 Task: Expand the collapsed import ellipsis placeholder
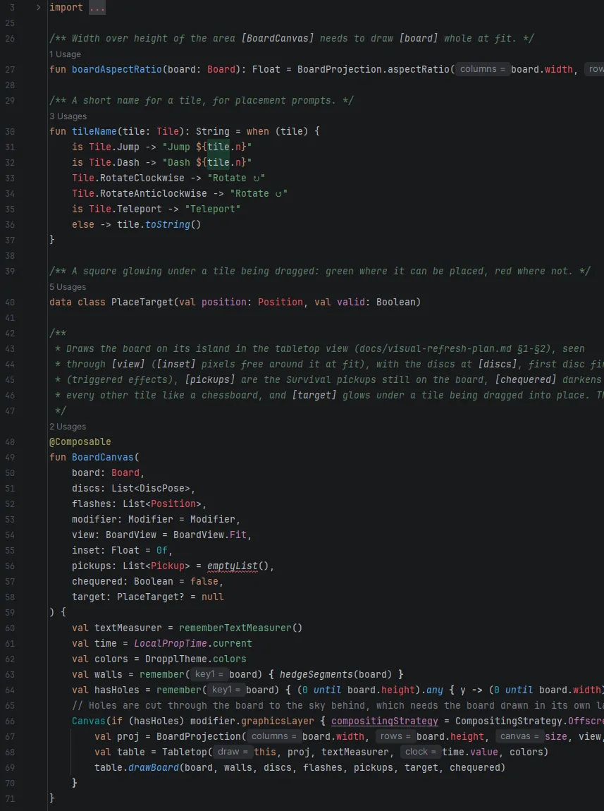tap(97, 7)
